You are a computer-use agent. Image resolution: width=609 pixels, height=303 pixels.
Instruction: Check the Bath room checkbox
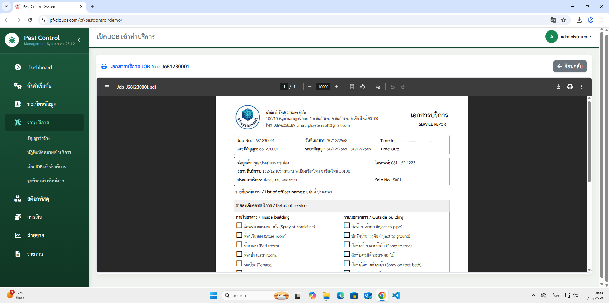coord(239,254)
